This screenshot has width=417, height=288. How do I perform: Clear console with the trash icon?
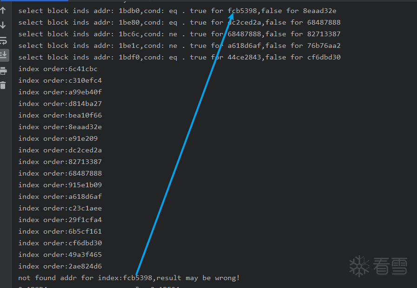pyautogui.click(x=3, y=85)
